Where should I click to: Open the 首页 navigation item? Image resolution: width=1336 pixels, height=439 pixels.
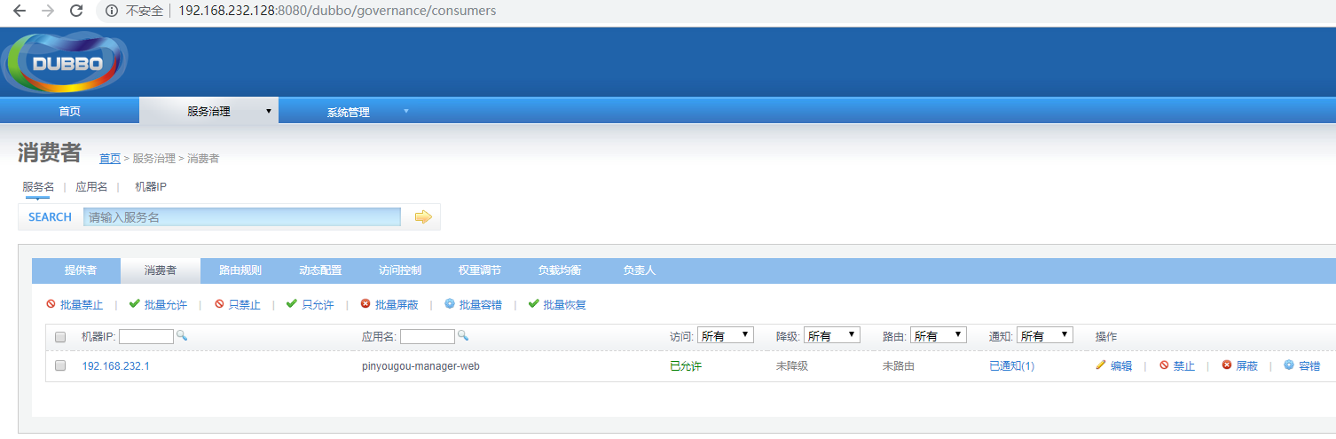(70, 111)
